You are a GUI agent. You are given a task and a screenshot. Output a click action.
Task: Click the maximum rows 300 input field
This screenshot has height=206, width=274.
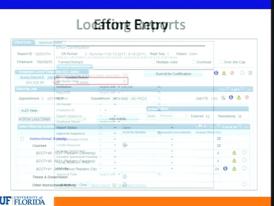[127, 76]
